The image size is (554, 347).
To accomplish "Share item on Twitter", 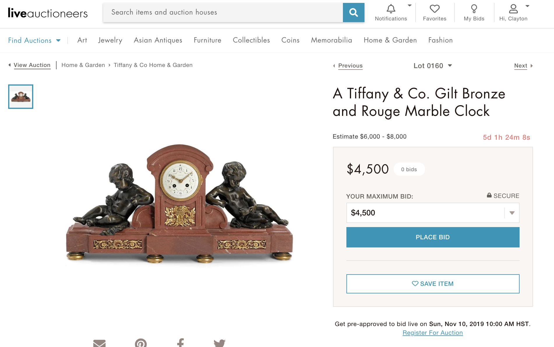I will click(220, 343).
